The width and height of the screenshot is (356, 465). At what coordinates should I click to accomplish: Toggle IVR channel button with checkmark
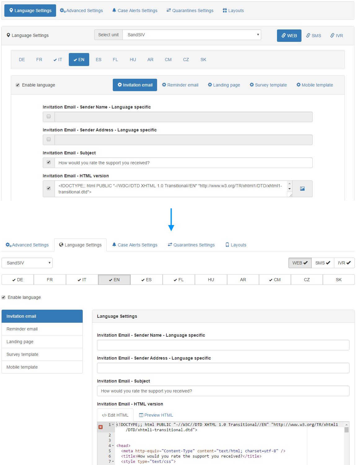(344, 263)
